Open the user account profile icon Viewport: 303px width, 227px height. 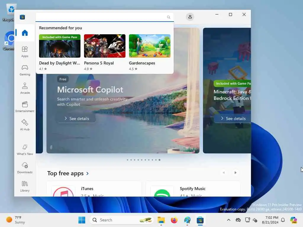[x=190, y=17]
